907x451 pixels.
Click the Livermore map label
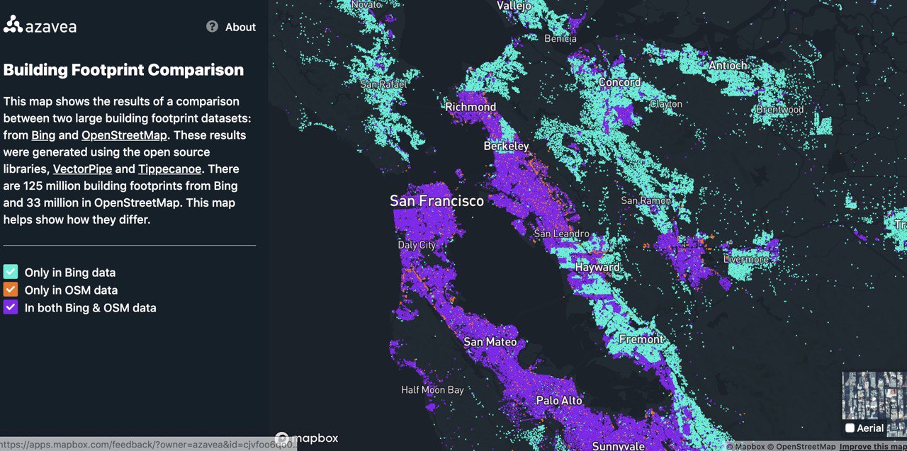745,260
